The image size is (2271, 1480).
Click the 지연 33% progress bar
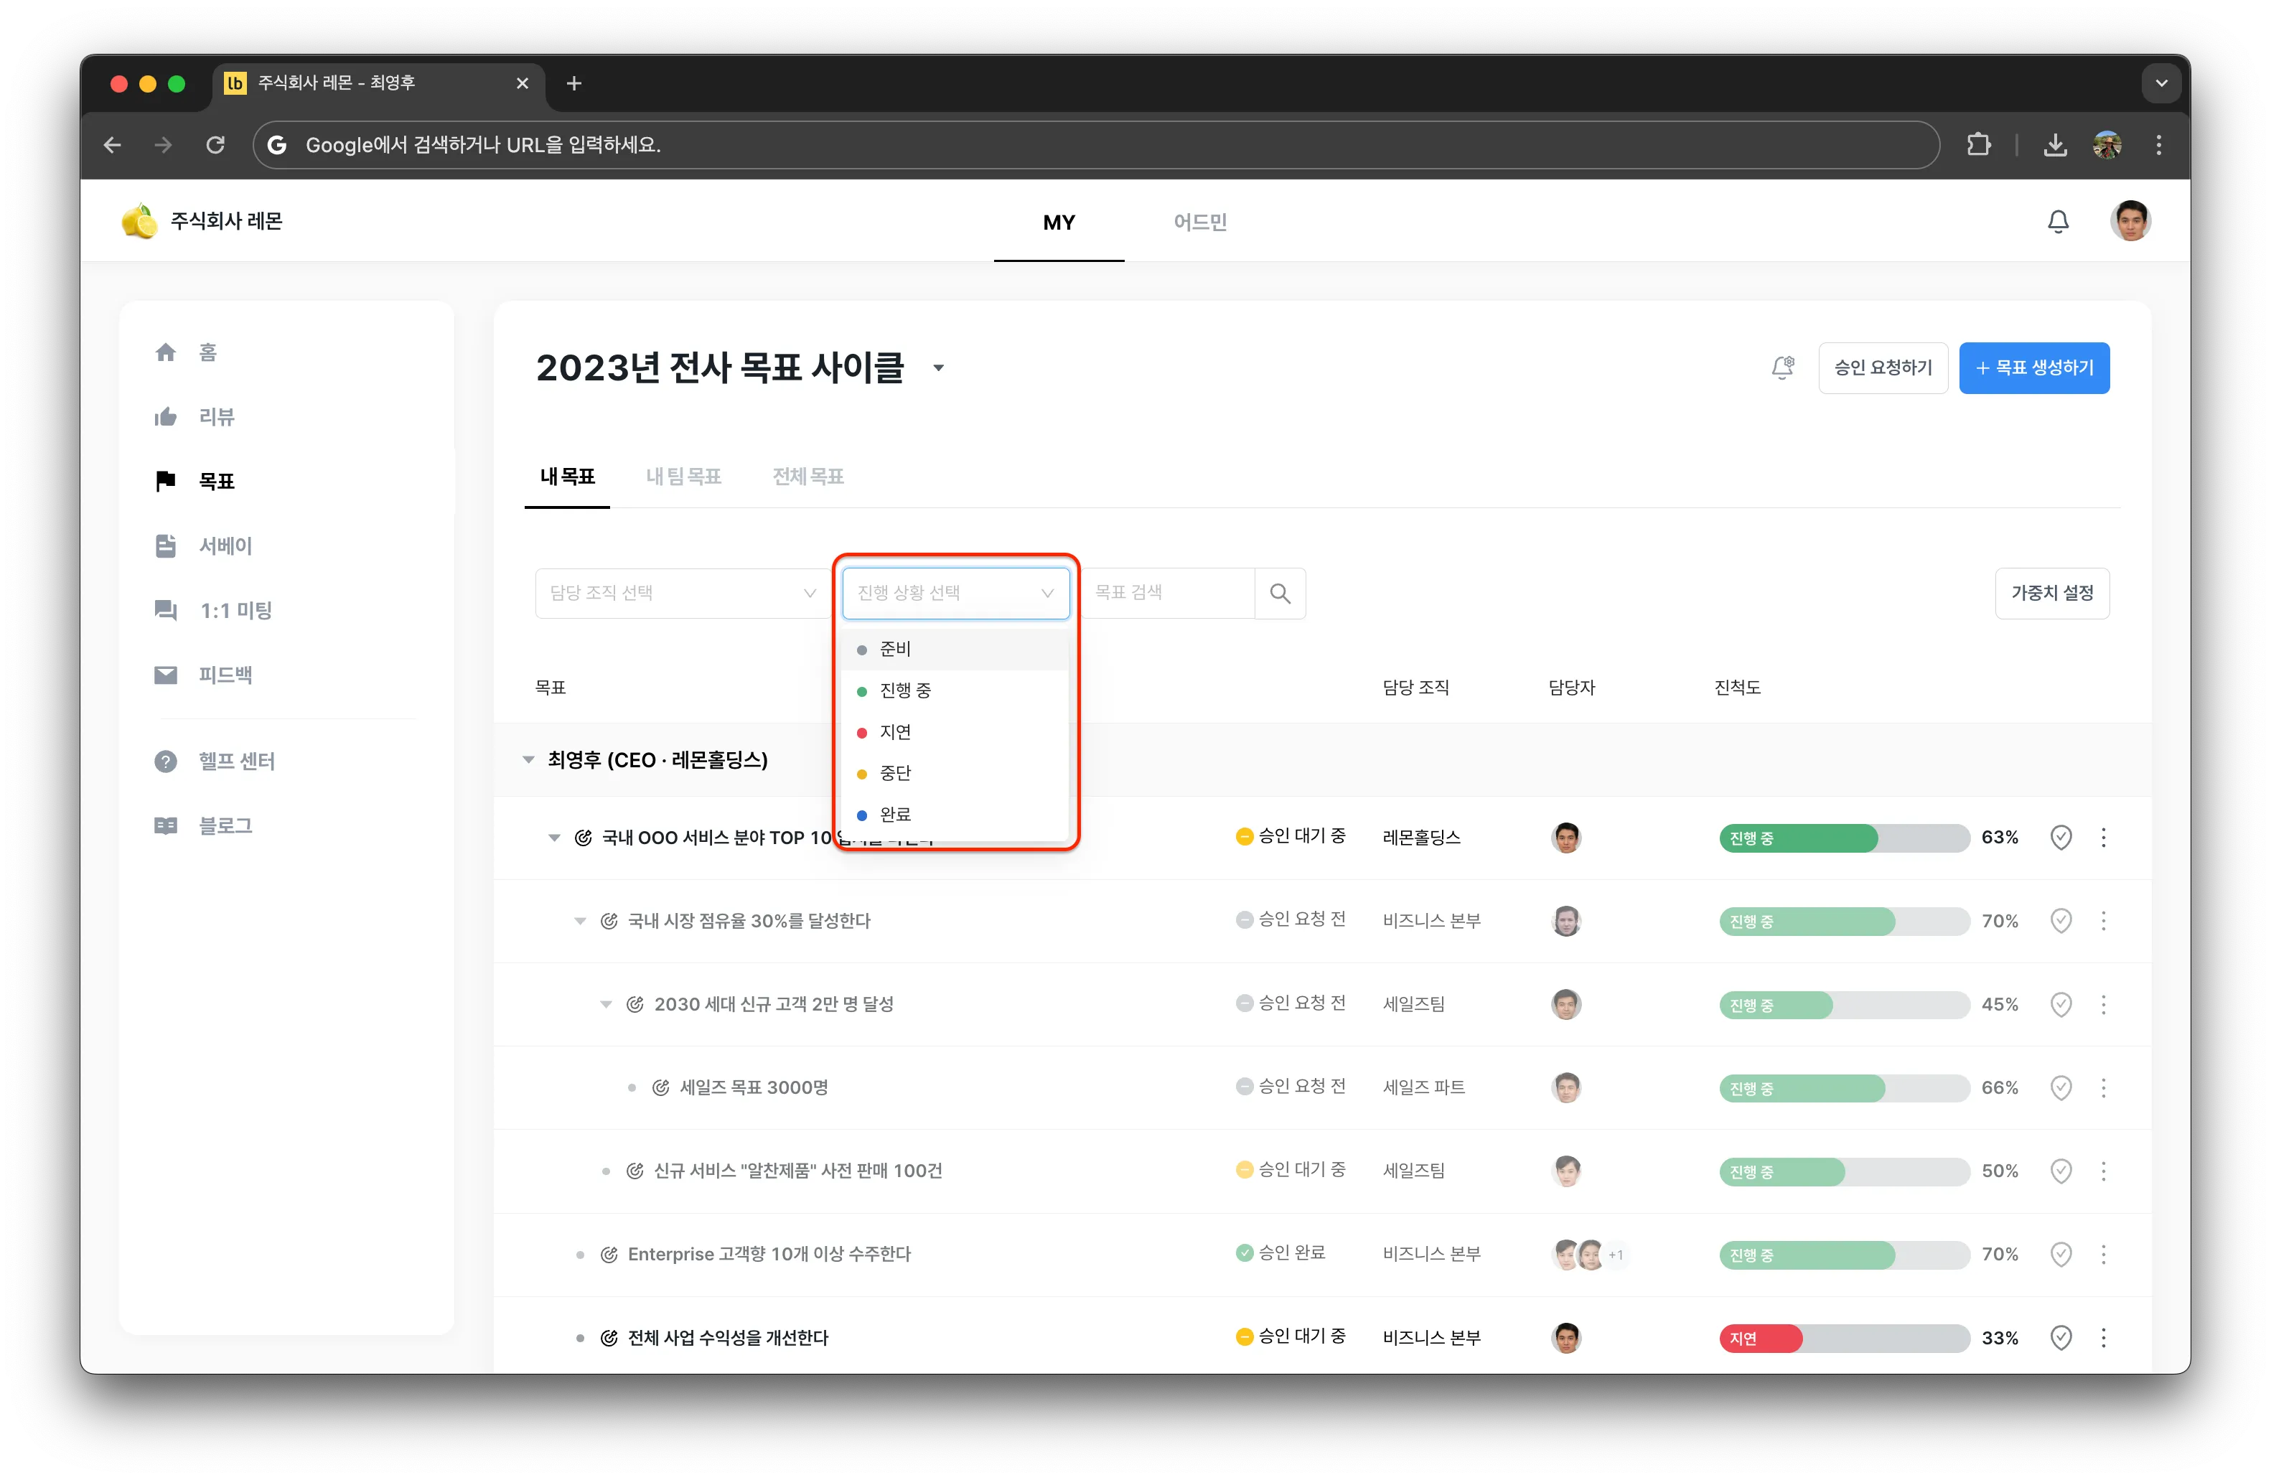pyautogui.click(x=1843, y=1338)
